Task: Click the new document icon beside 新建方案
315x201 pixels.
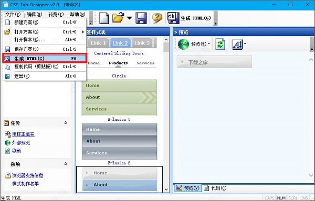Action: (7, 22)
